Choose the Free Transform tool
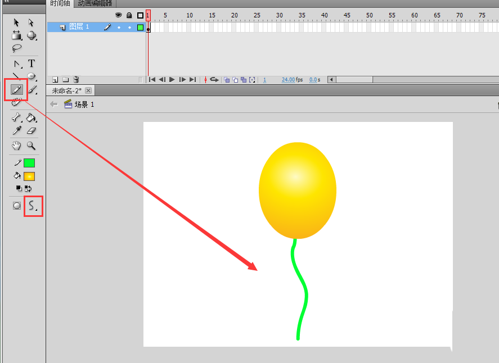Screen dimensions: 499x363 pos(16,35)
